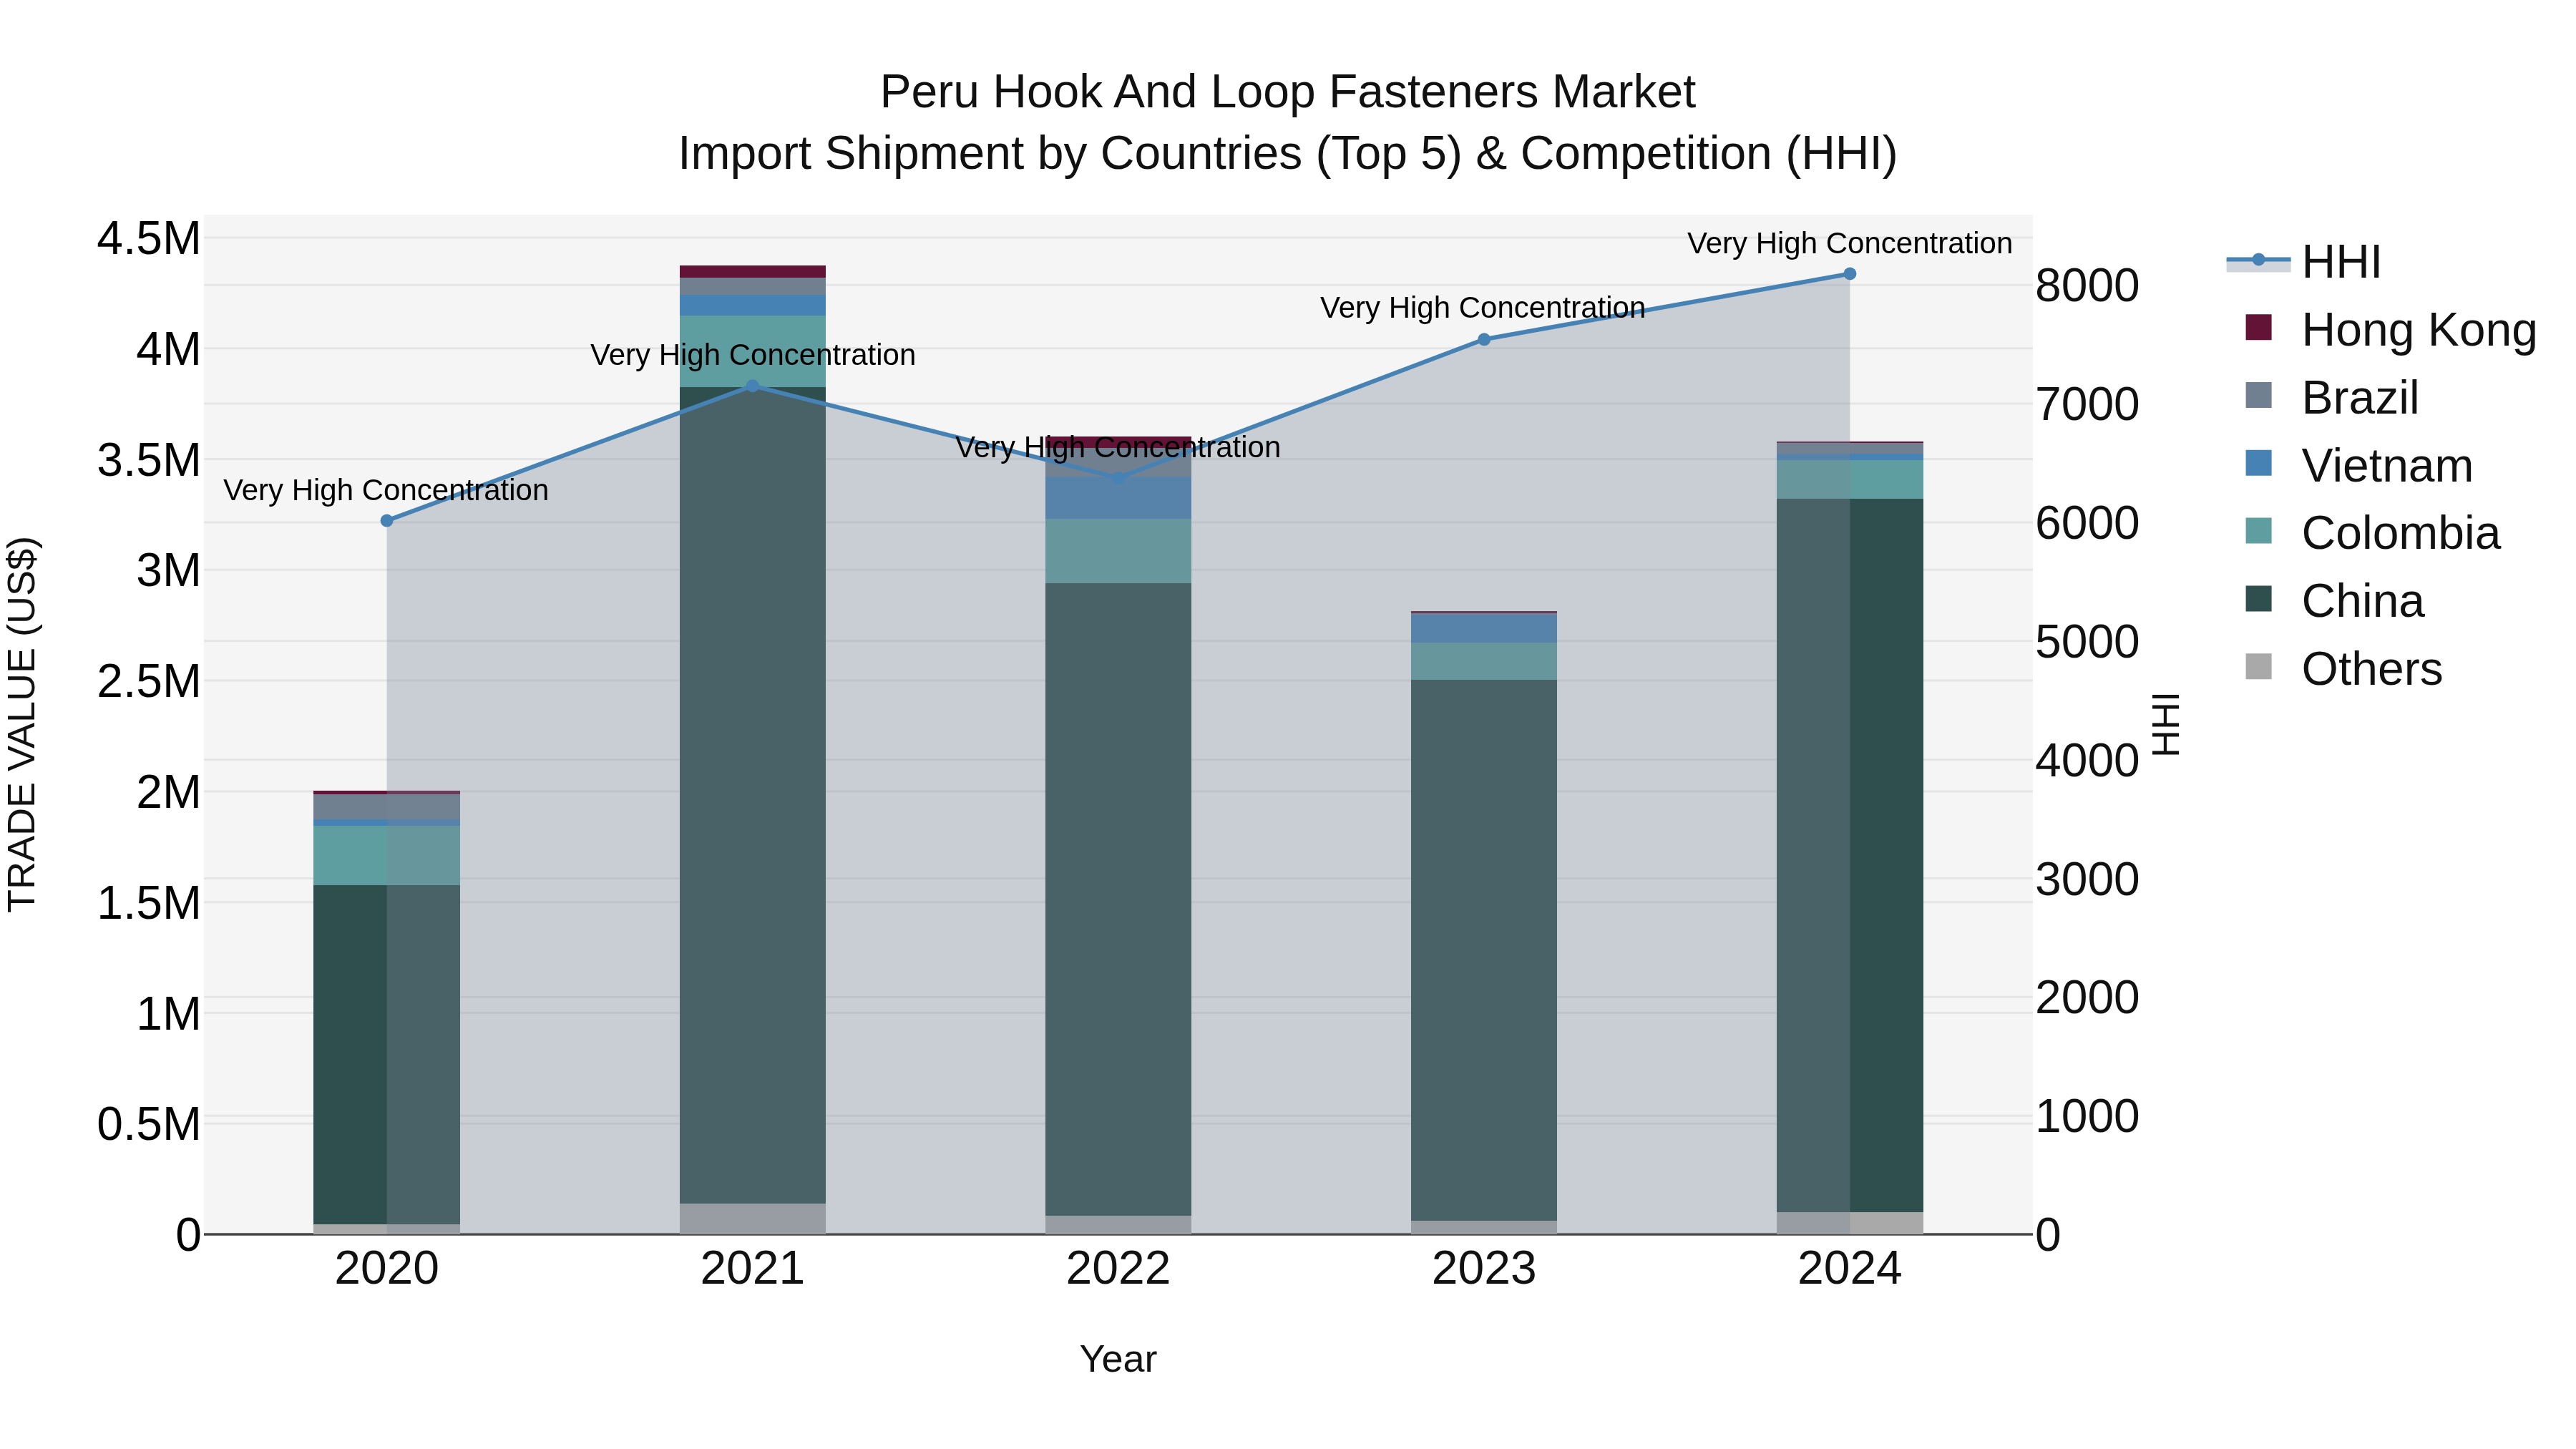Click the Brazil segment of 2020 bar
2576x1449 pixels.
coord(387,807)
